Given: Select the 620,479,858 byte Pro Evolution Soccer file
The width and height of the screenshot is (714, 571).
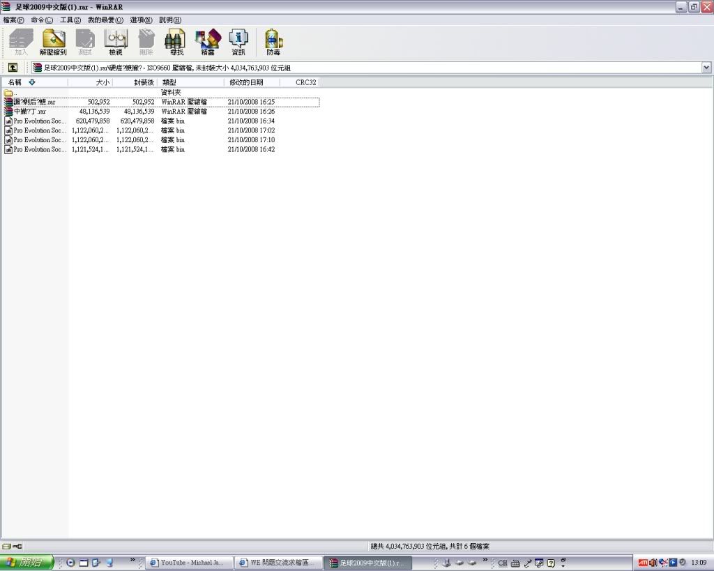Looking at the screenshot, I should pyautogui.click(x=40, y=121).
